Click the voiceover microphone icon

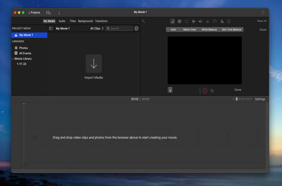point(170,90)
